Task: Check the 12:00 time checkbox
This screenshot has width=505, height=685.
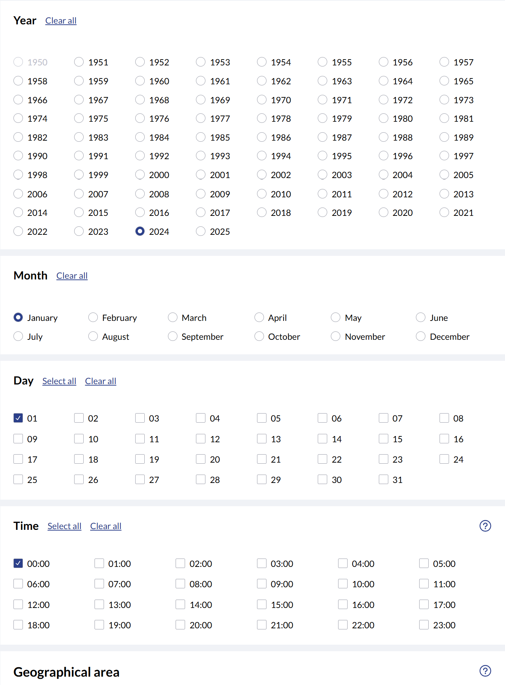Action: point(18,605)
